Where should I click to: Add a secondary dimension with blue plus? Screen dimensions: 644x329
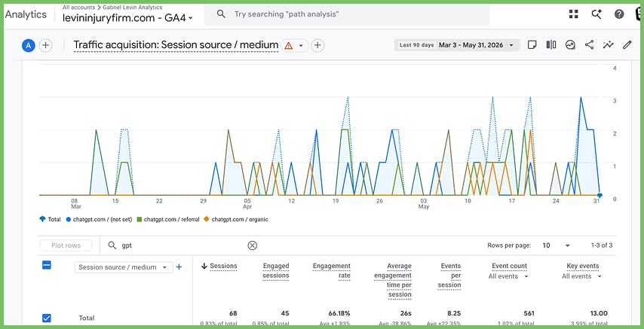pos(179,267)
